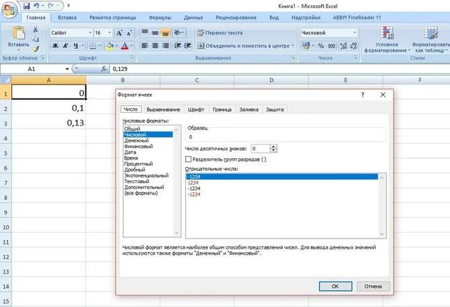
Task: Open the Calibri font name dropdown
Action: [x=90, y=33]
